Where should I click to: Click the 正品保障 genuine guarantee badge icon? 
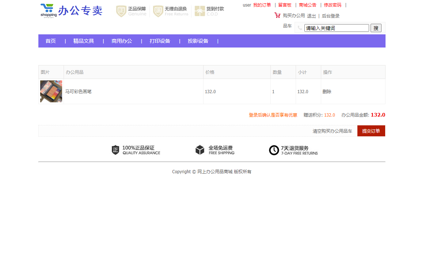point(121,11)
